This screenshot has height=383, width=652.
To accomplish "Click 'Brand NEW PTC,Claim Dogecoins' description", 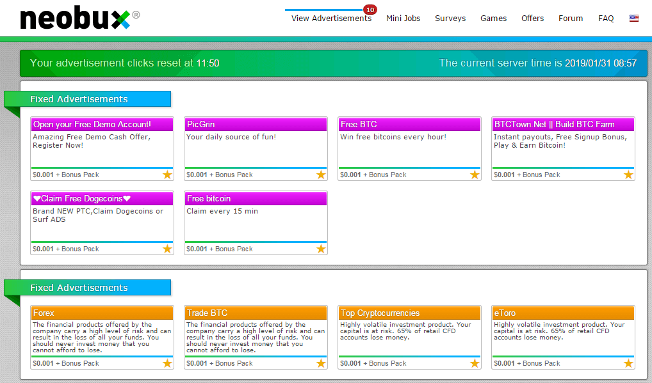I will point(98,215).
